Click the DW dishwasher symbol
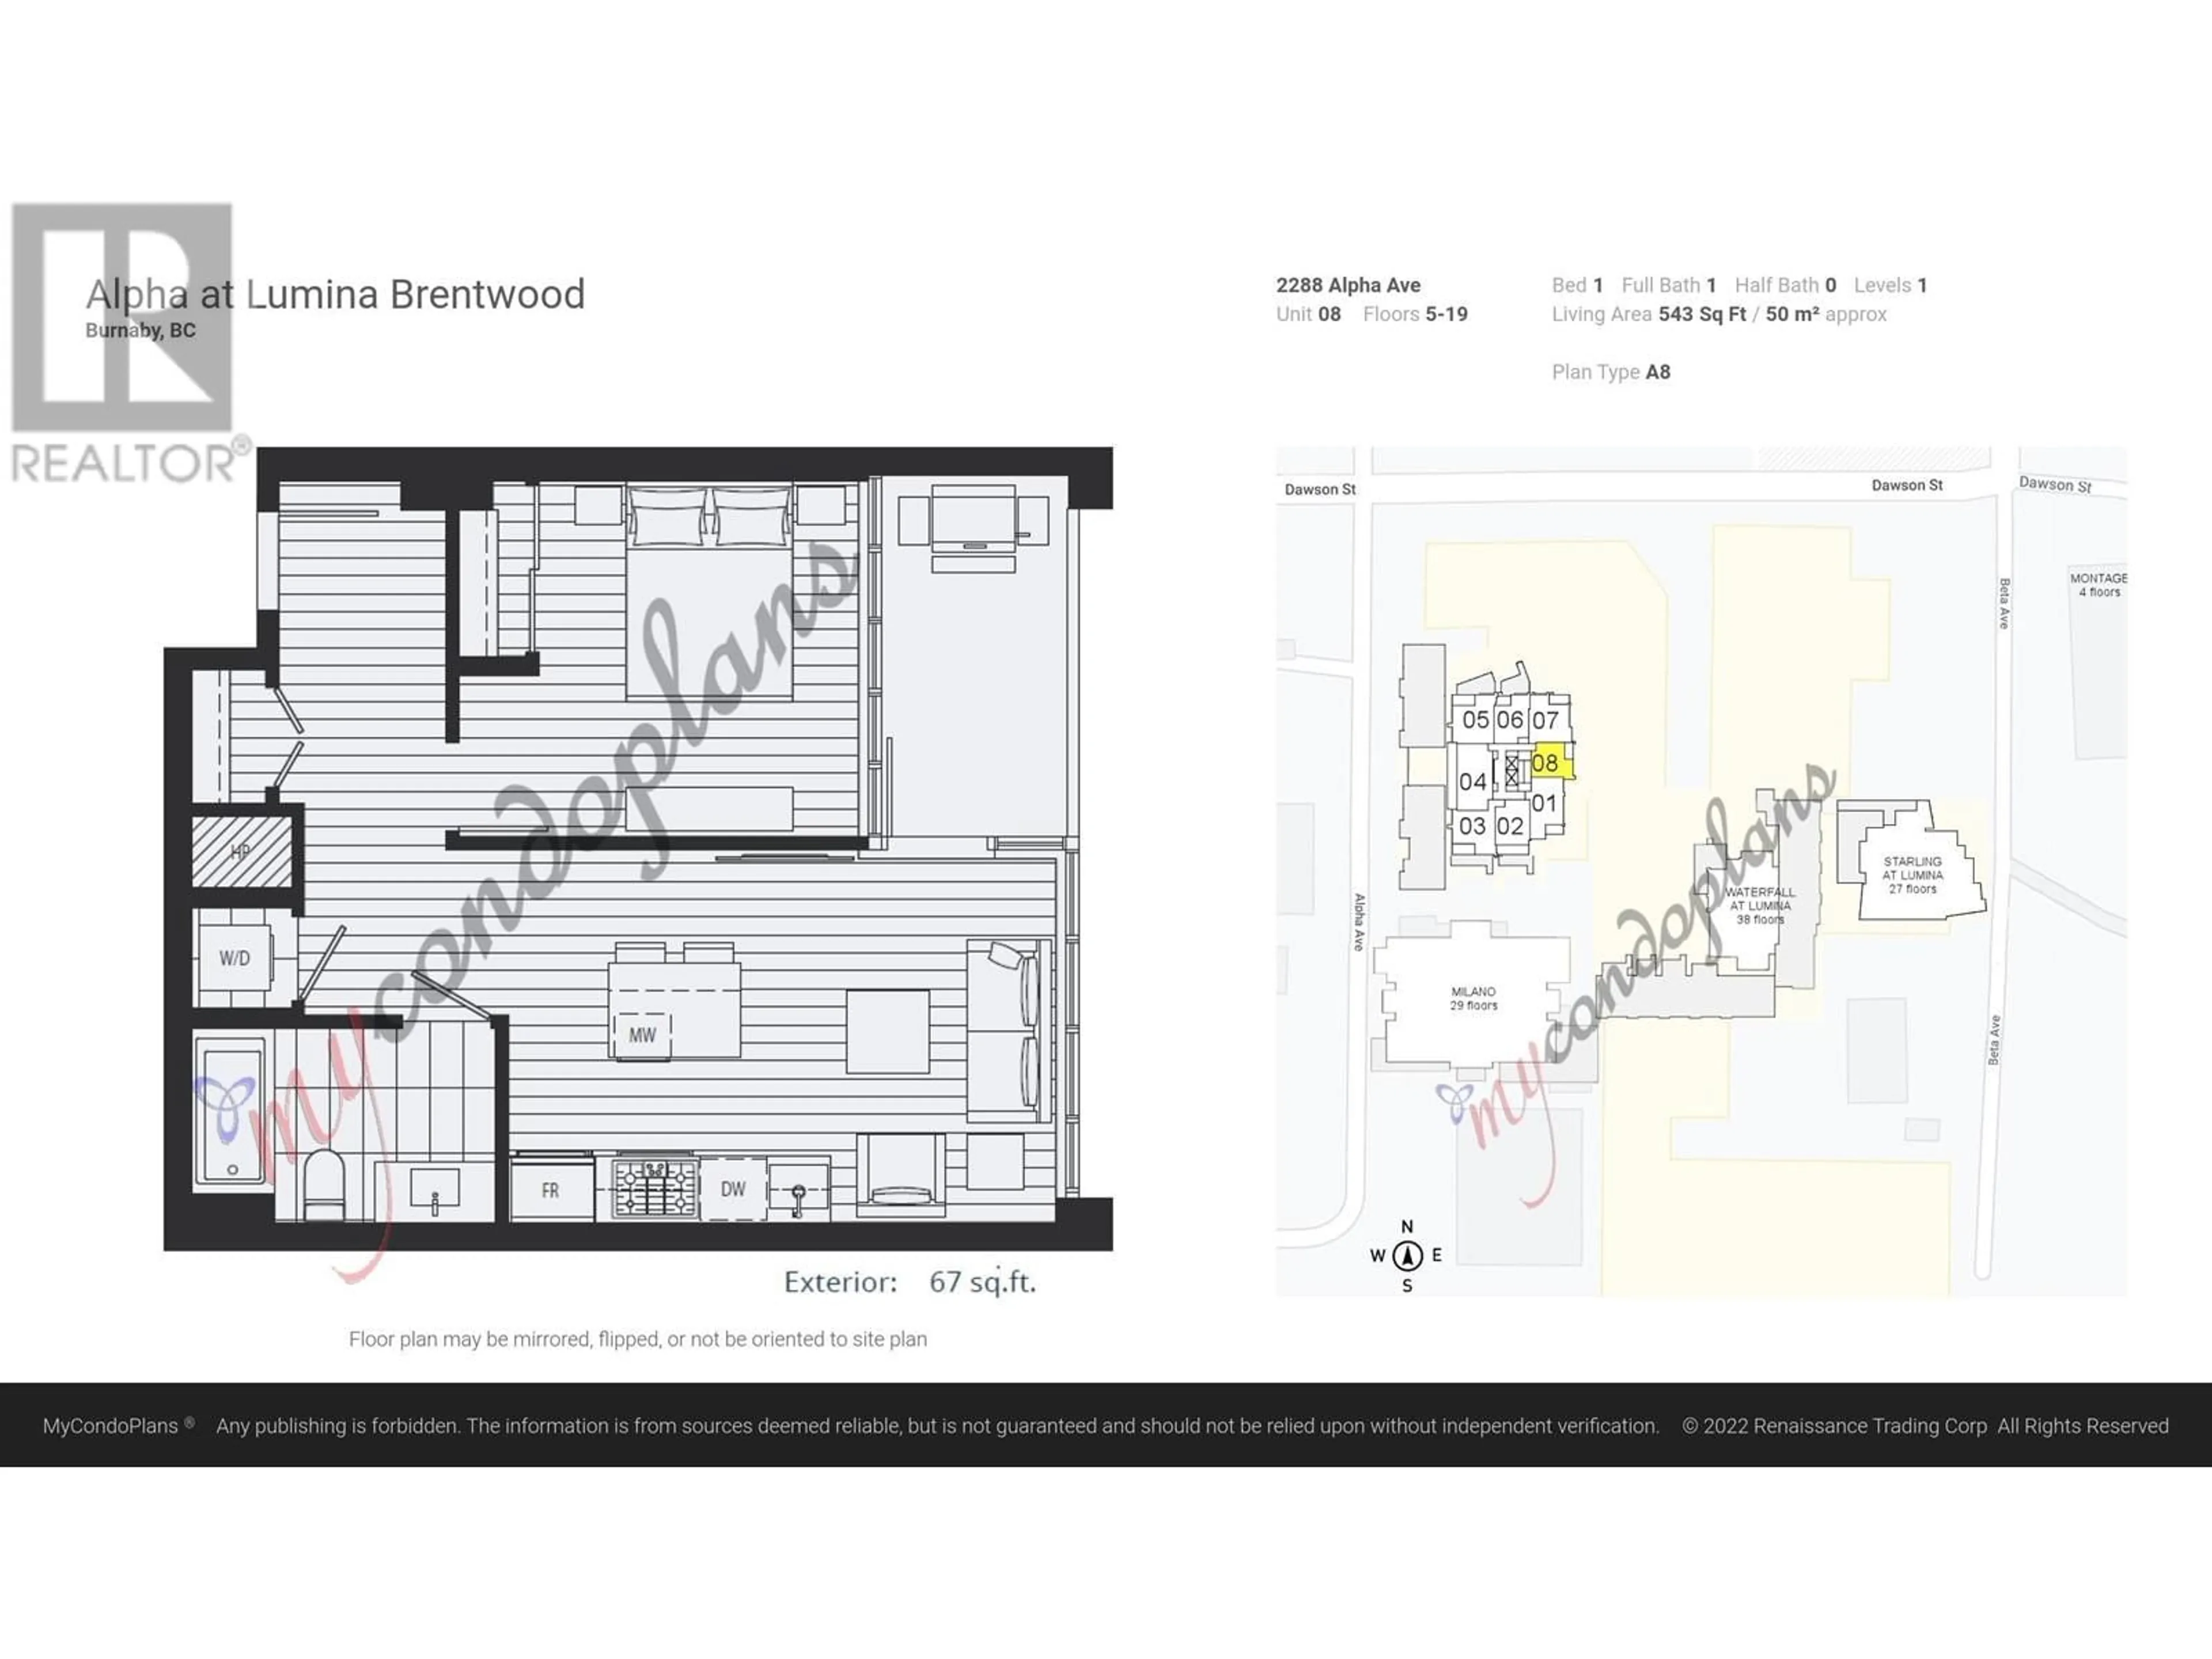2212x1659 pixels. point(733,1189)
